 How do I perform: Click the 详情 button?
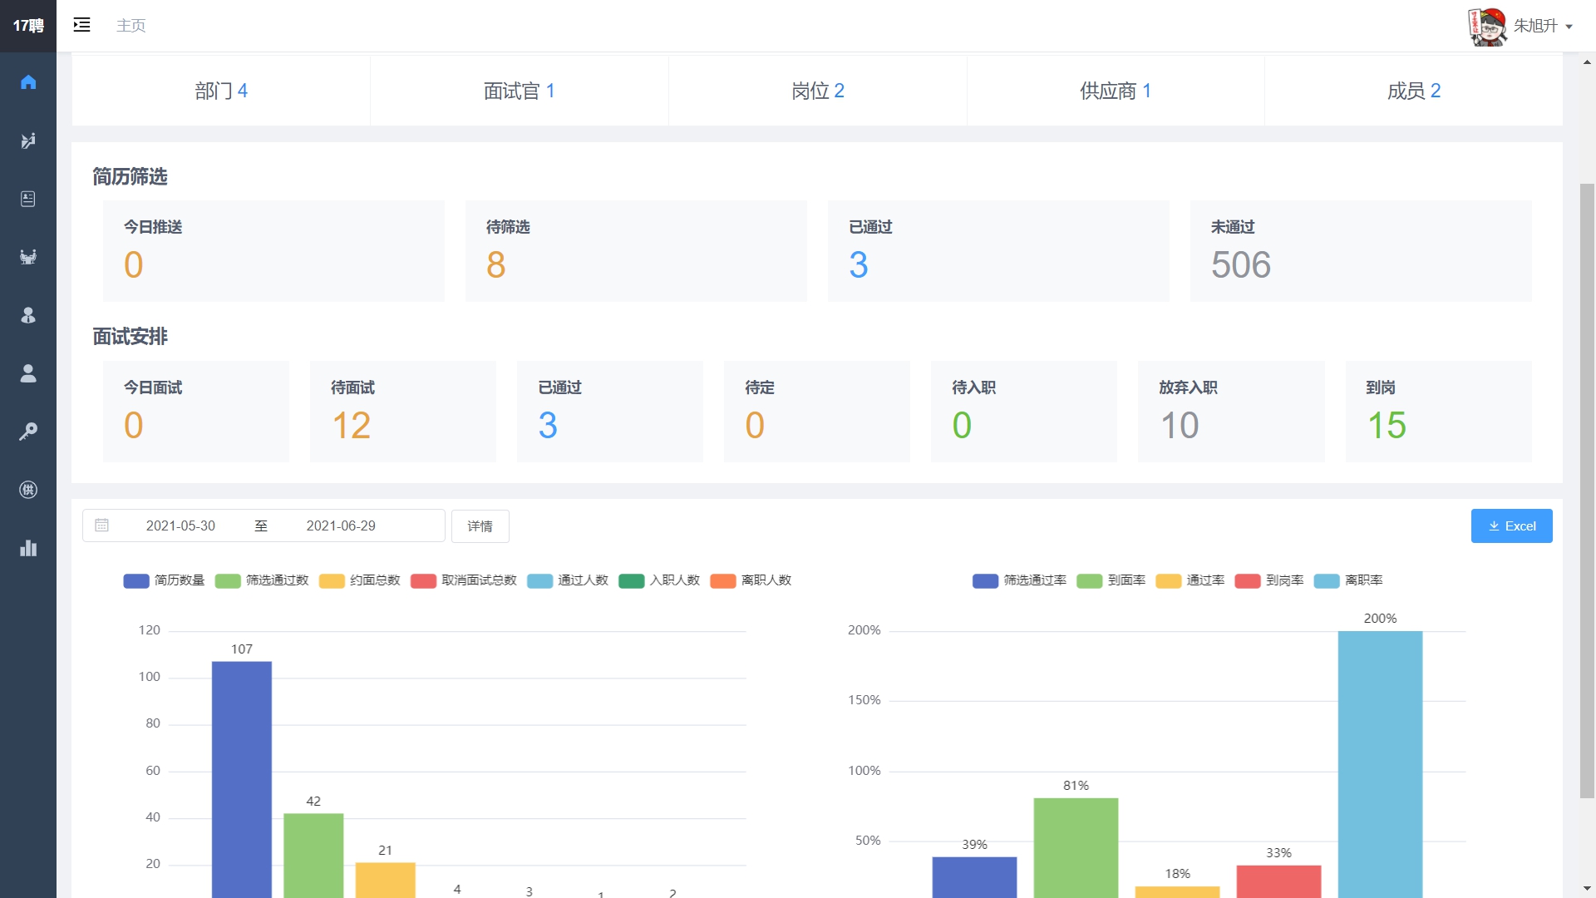click(480, 526)
